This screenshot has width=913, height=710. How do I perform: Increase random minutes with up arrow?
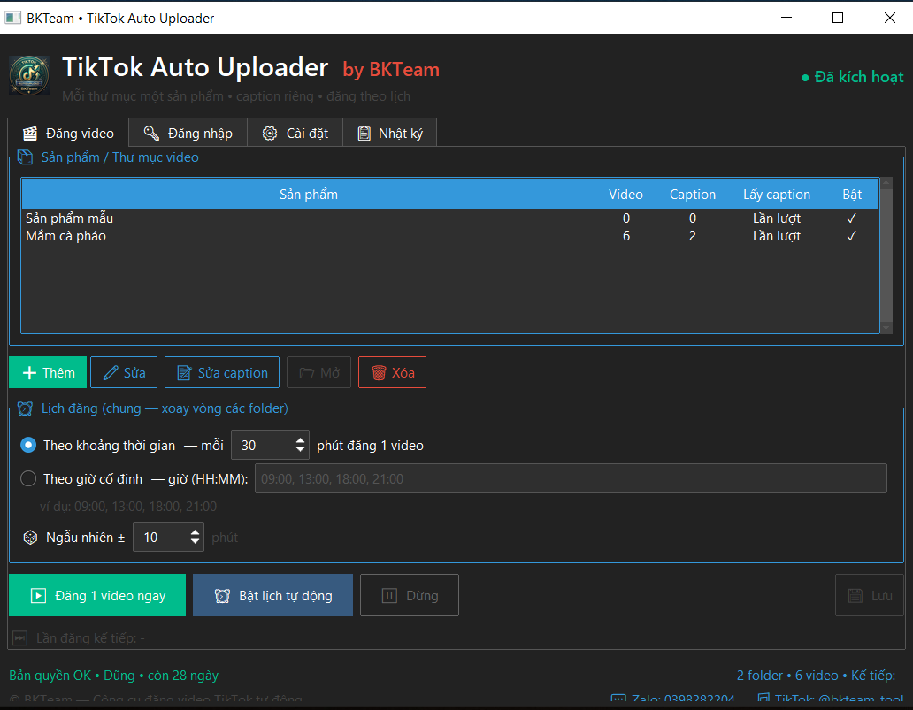[195, 532]
